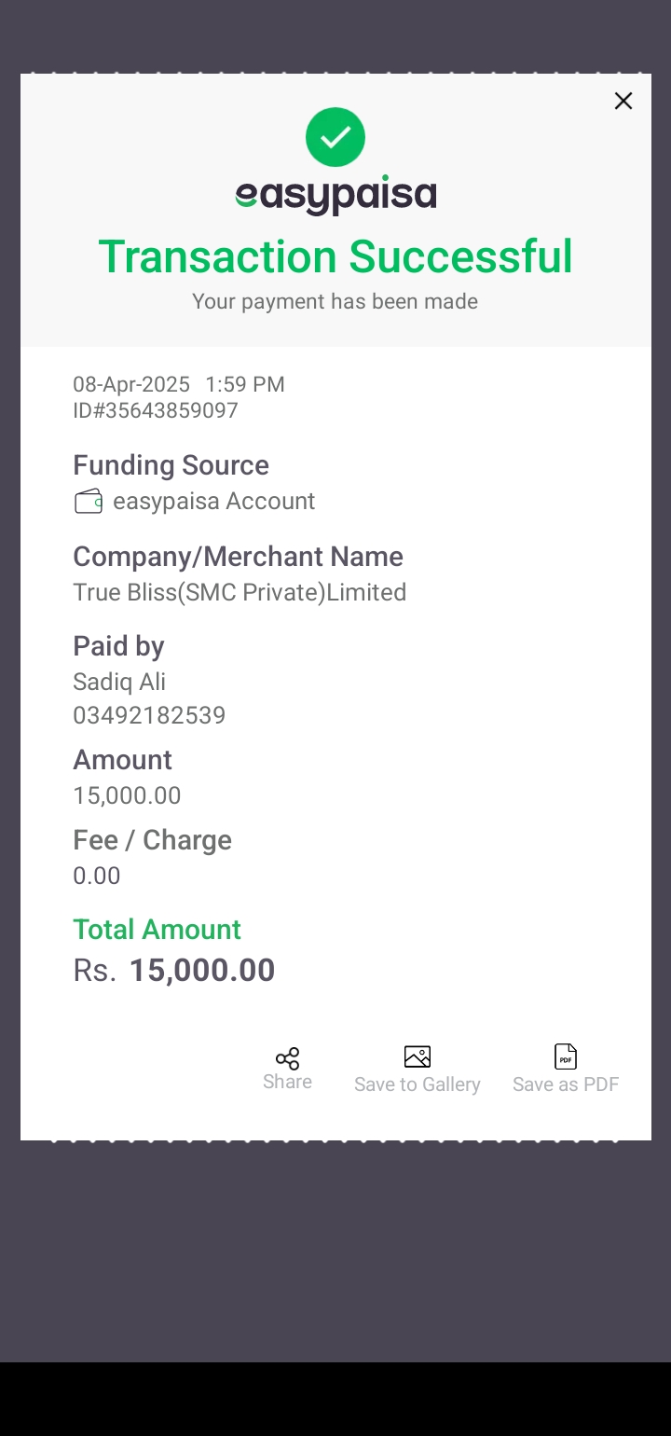Tap the transaction ID number 35643859097
The width and height of the screenshot is (671, 1436).
[x=156, y=410]
